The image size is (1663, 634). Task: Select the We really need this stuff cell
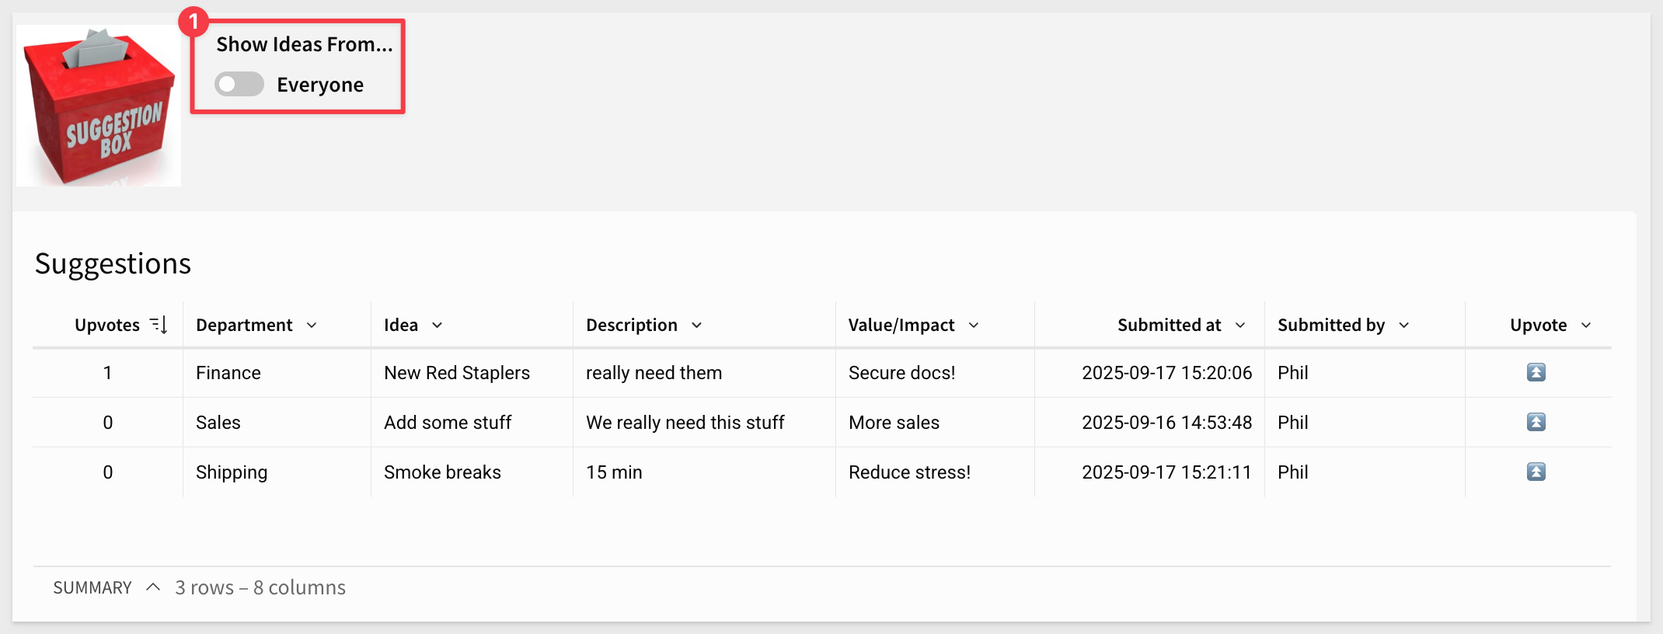(685, 423)
